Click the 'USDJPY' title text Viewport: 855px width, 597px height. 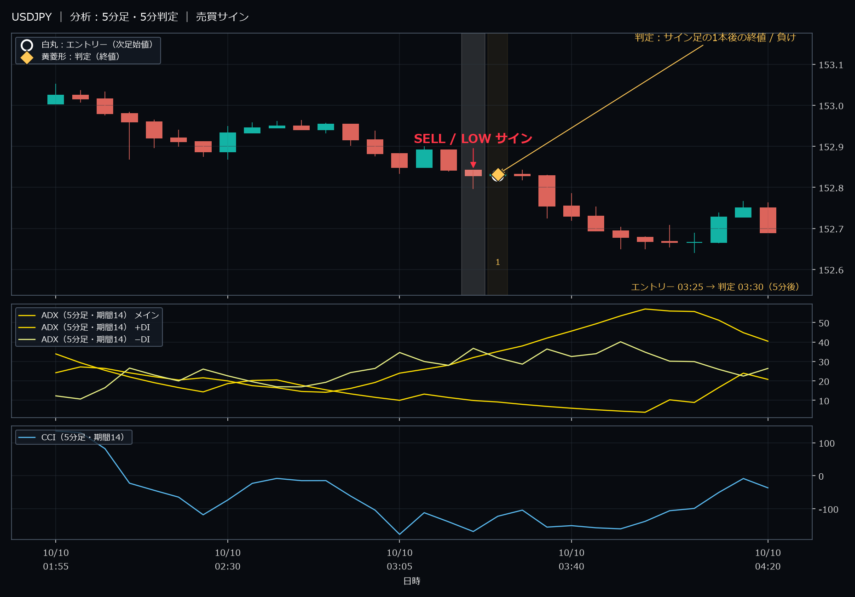(32, 17)
